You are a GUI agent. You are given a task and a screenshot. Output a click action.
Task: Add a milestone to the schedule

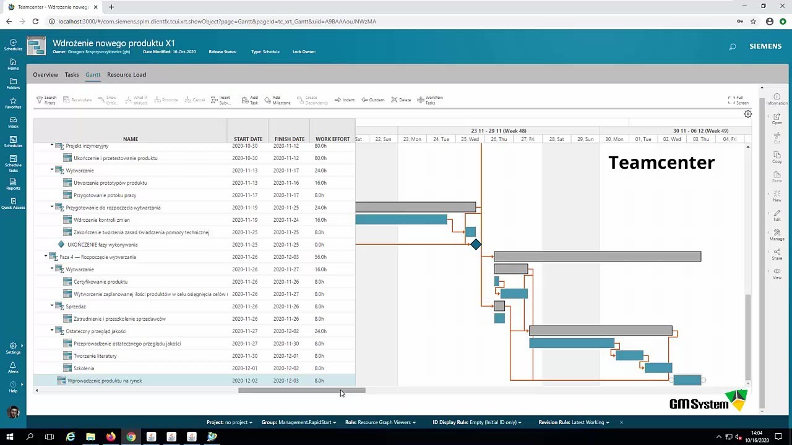click(277, 100)
